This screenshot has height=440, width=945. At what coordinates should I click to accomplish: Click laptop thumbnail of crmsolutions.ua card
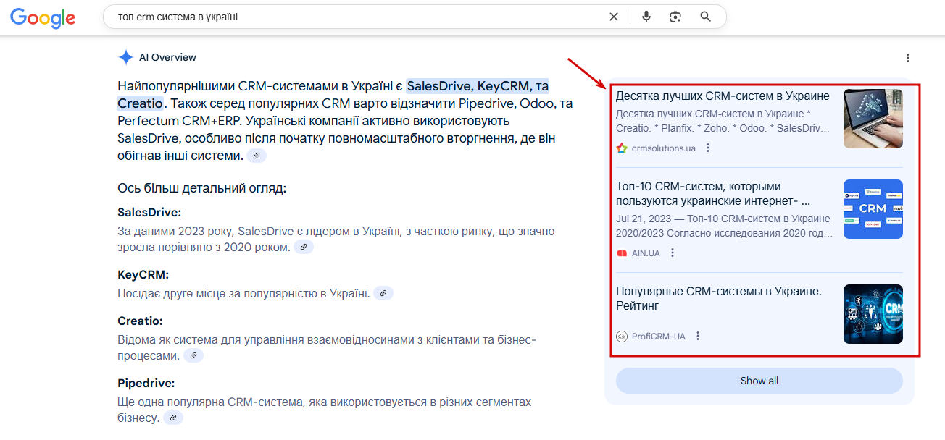873,119
